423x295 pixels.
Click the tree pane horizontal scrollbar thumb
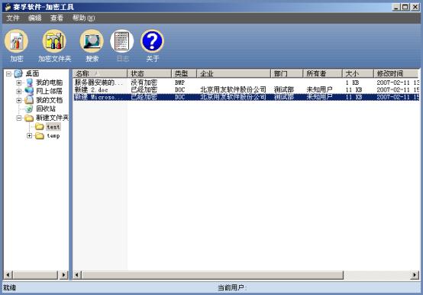35,275
